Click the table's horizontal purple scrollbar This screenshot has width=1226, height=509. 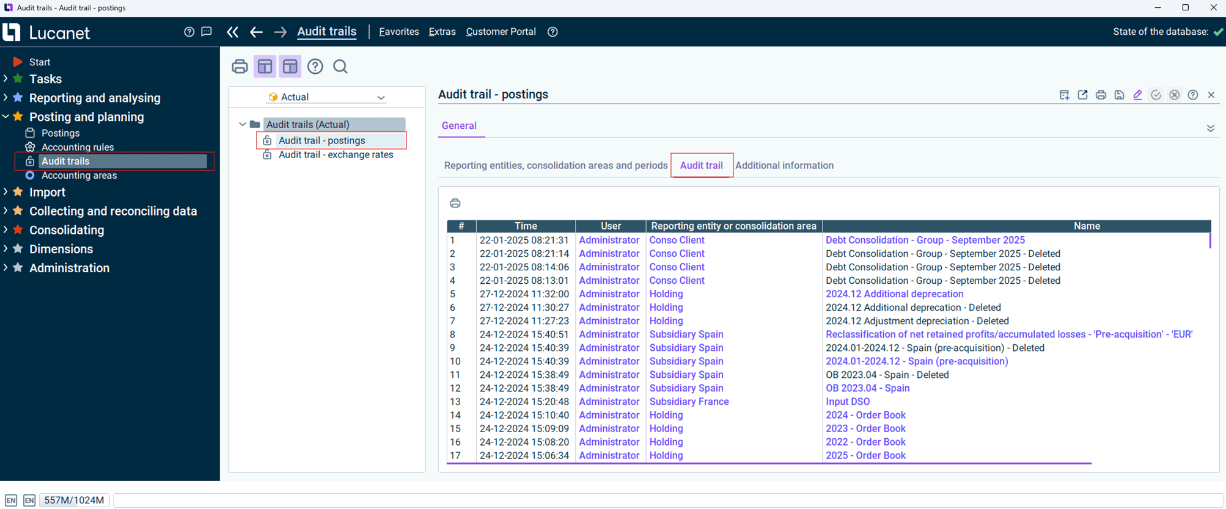coord(769,464)
